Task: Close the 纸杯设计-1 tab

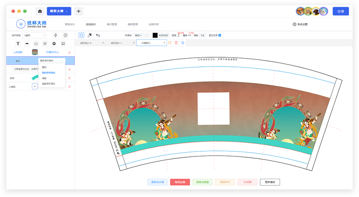Action: [x=134, y=43]
